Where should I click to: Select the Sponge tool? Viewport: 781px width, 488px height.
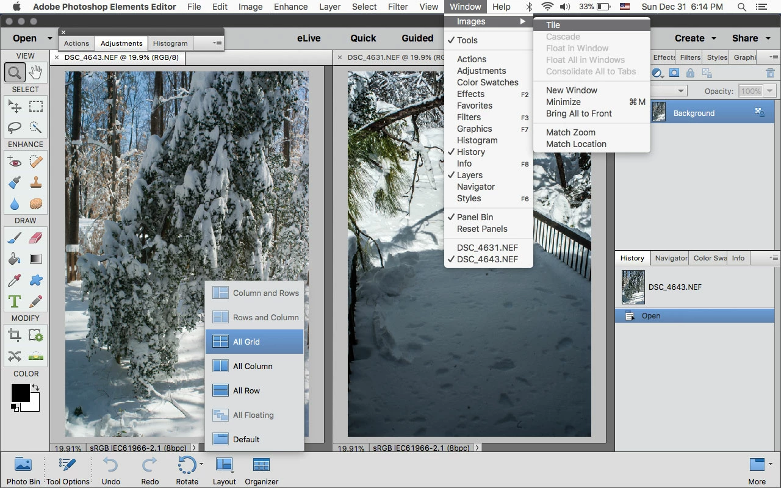[x=36, y=204]
